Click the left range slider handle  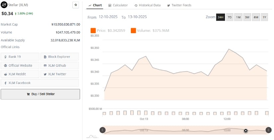[103, 130]
